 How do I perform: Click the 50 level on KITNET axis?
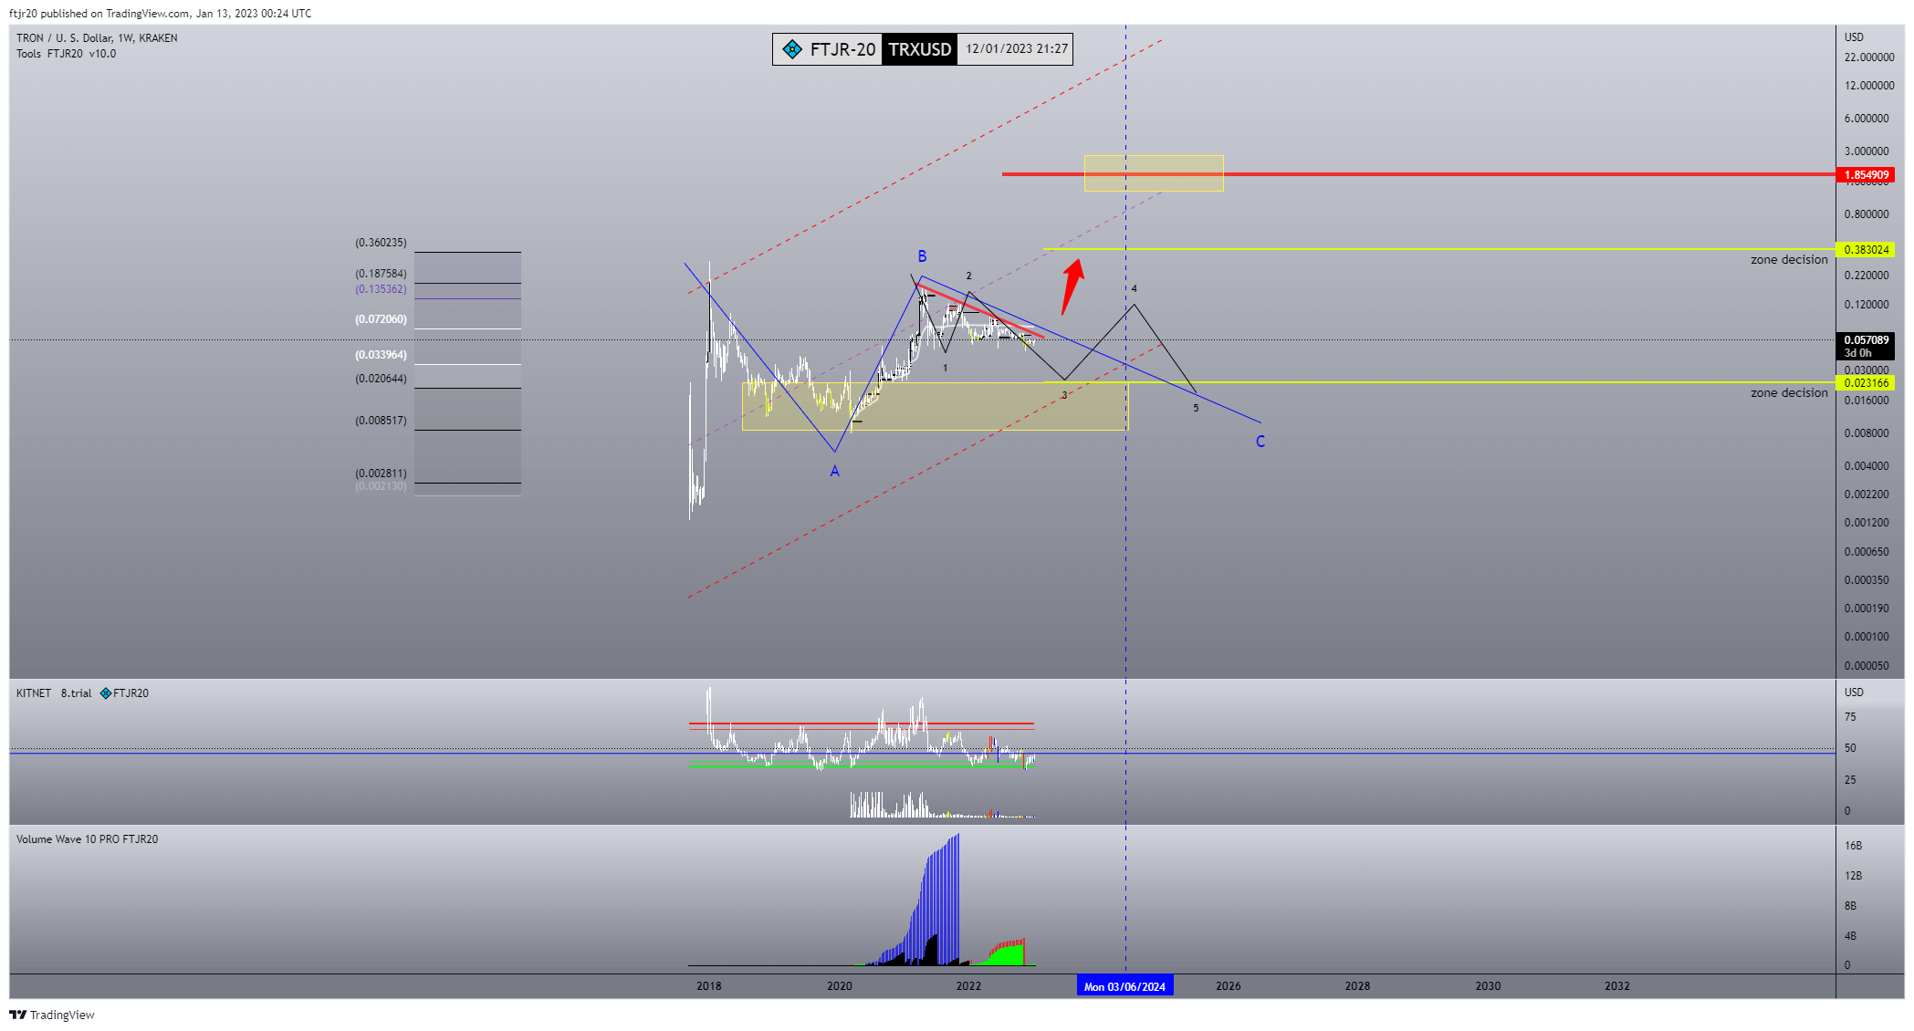tap(1850, 748)
